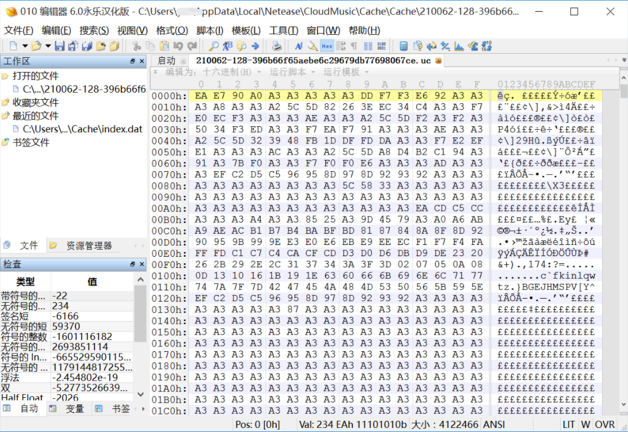Click the Open file folder icon
The height and width of the screenshot is (432, 628).
[36, 46]
